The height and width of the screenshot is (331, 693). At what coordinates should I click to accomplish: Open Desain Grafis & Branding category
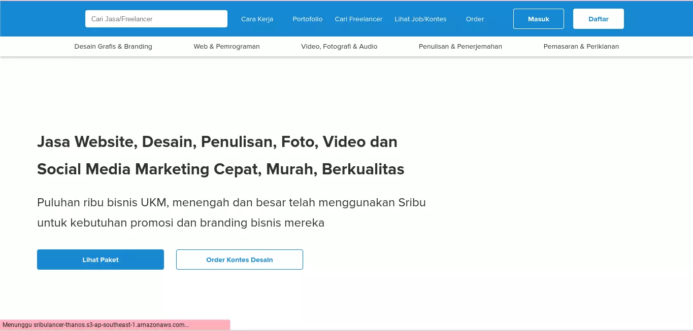[x=113, y=46]
